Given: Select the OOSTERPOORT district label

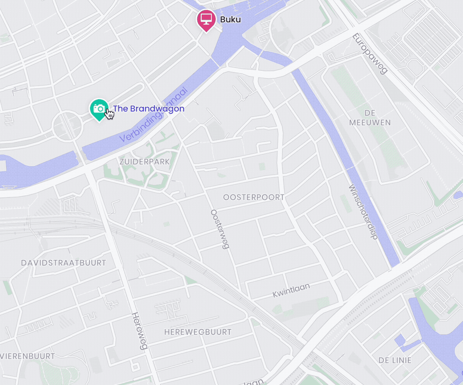Looking at the screenshot, I should [x=254, y=198].
